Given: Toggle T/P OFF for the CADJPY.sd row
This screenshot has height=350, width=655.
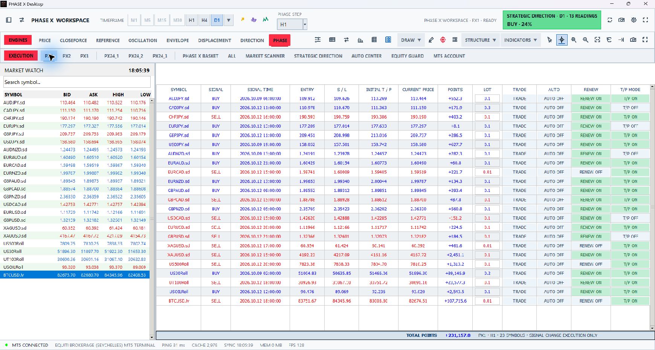Looking at the screenshot, I should 631,108.
